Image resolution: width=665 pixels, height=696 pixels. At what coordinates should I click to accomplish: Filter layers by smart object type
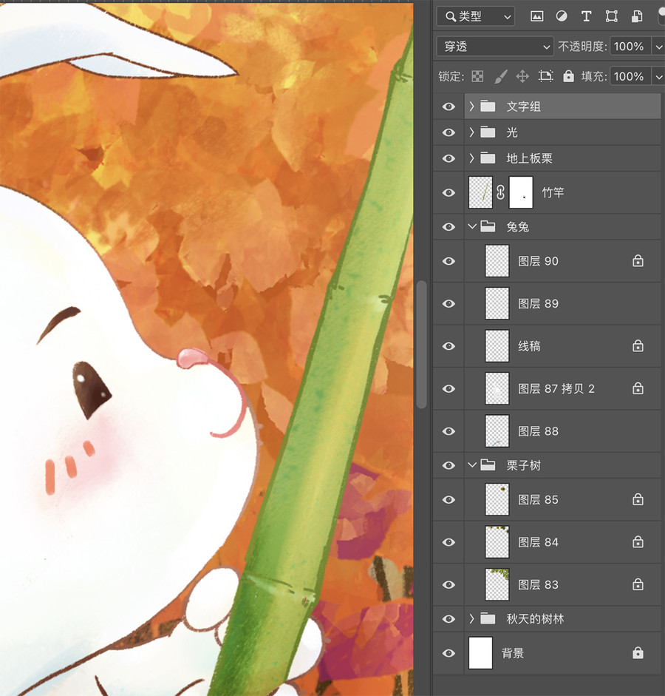point(637,16)
